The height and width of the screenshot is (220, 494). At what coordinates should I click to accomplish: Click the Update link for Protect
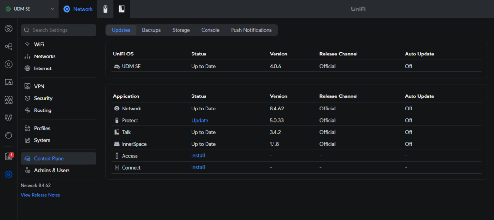coord(200,121)
